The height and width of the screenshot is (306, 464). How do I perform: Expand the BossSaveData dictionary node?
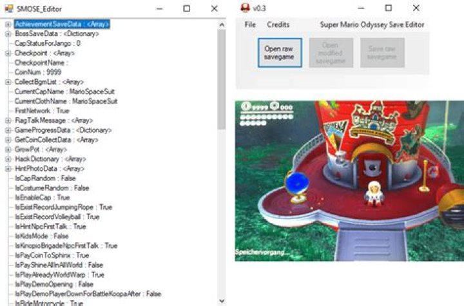[8, 33]
